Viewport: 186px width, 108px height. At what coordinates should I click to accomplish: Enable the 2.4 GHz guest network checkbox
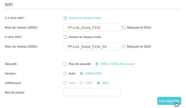click(x=65, y=18)
